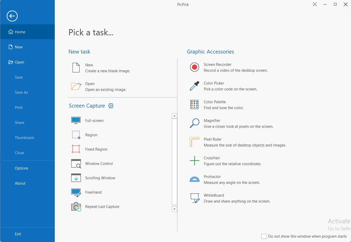The image size is (351, 242).
Task: Click 'Open an existing image.' description
Action: pos(106,90)
